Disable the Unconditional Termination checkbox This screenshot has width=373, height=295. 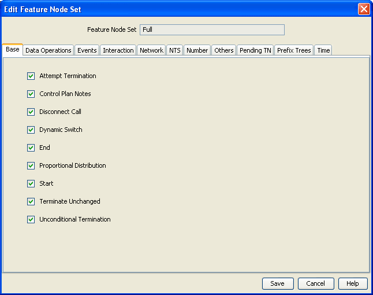point(31,219)
